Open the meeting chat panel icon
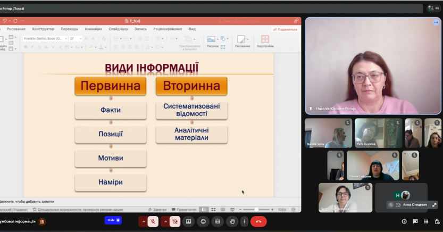The image size is (443, 232). [415, 221]
